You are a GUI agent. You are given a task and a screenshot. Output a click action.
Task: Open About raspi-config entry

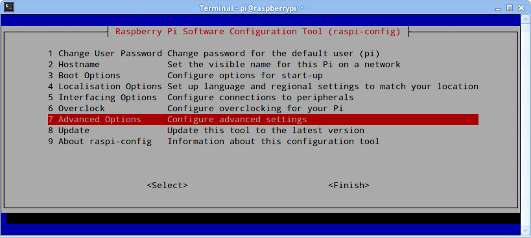click(263, 142)
